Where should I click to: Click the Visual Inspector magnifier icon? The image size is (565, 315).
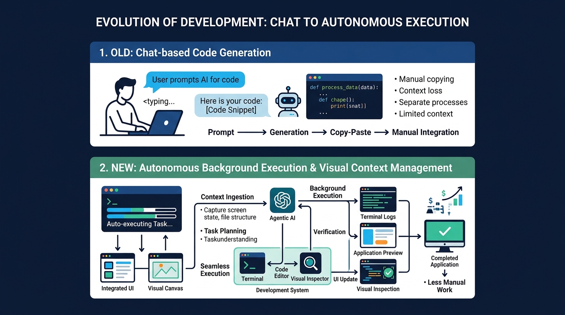point(310,263)
